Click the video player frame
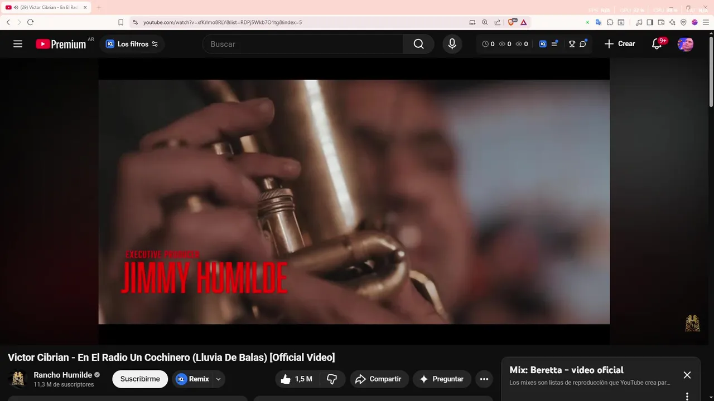This screenshot has width=714, height=401. coord(354,202)
